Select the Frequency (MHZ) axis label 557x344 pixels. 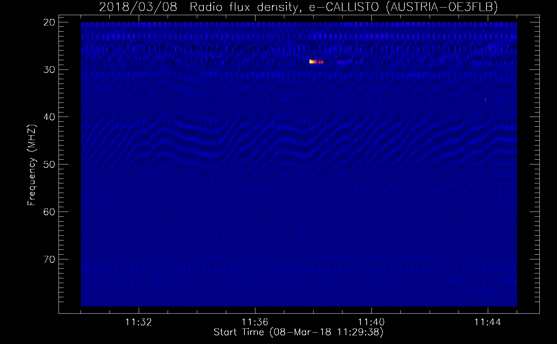[32, 165]
